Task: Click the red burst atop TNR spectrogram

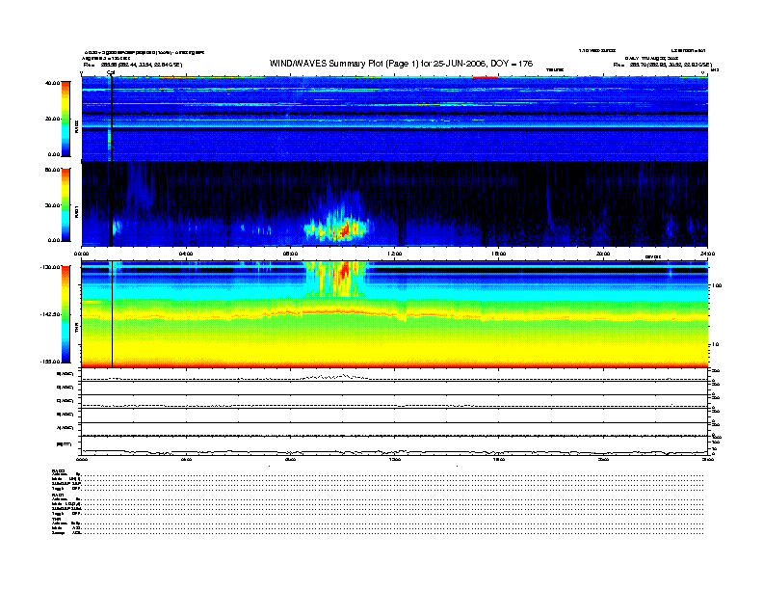Action: [x=345, y=270]
